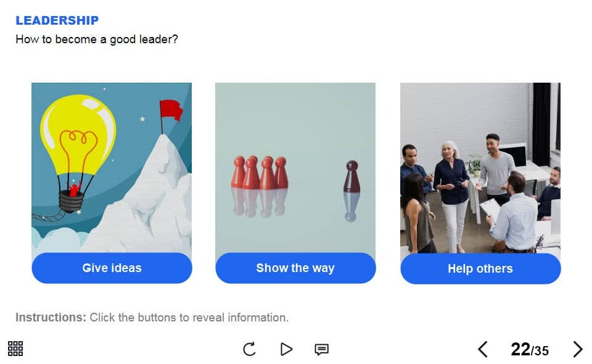Click the red flag on mountain peak
Screen dimensions: 592x364
click(171, 110)
